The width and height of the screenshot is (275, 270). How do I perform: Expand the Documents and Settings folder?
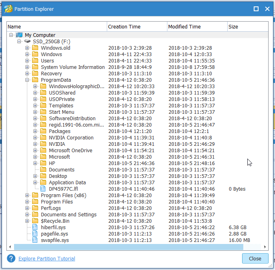[x=27, y=215]
